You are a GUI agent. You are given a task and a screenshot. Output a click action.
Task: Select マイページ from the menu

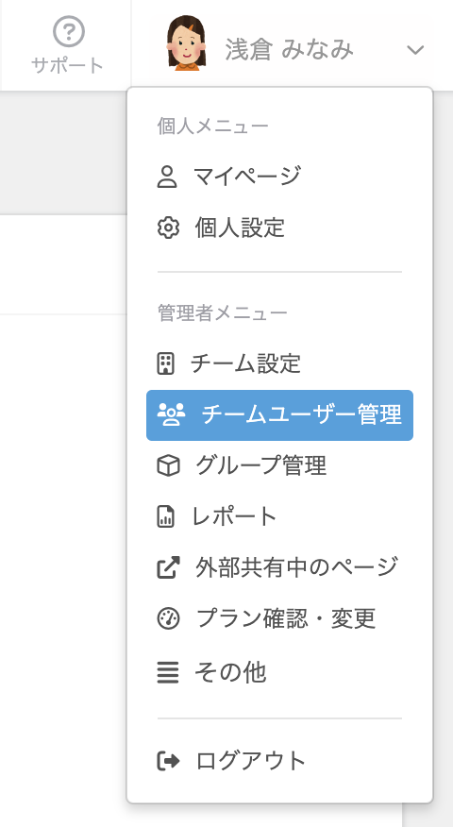coord(279,177)
